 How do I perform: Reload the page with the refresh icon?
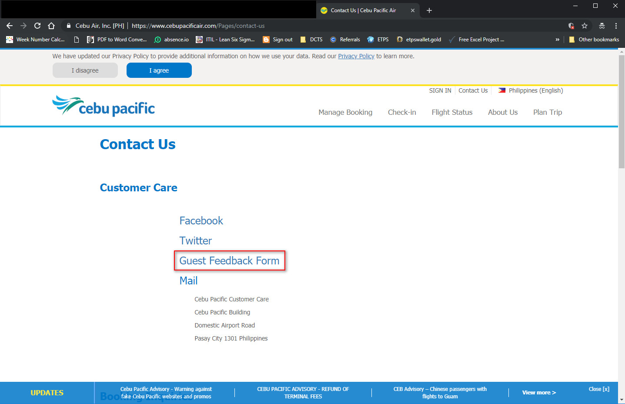point(37,26)
